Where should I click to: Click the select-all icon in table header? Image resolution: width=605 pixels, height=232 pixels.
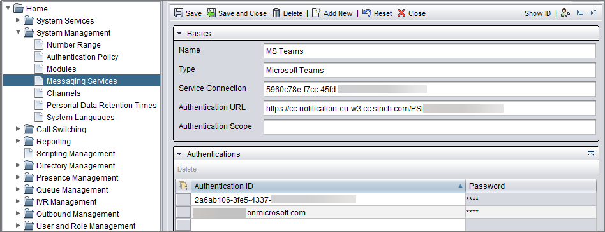183,186
